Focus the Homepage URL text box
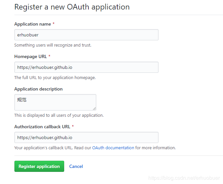This screenshot has width=223, height=184. (x=86, y=67)
